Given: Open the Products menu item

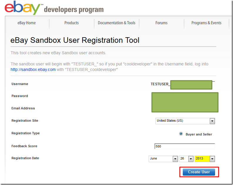Looking at the screenshot, I should [71, 23].
